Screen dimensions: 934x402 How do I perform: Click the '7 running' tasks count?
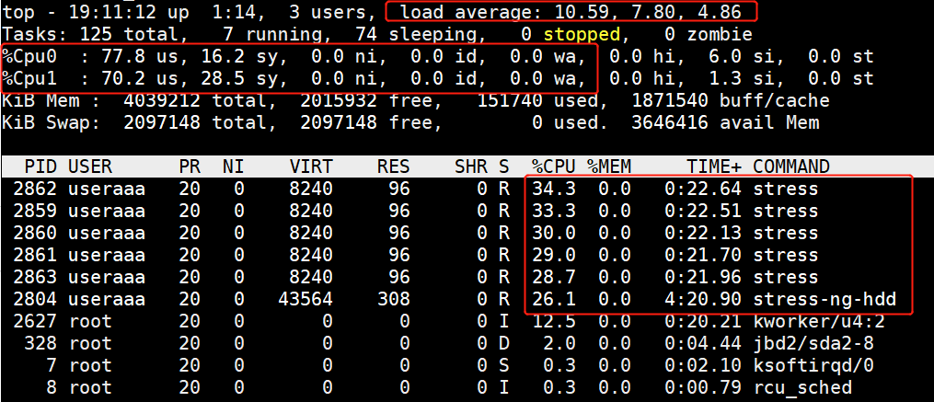coord(272,34)
